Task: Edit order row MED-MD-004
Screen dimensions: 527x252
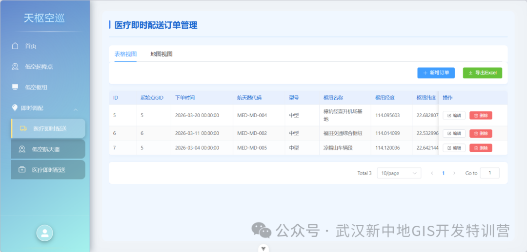Action: [454, 115]
